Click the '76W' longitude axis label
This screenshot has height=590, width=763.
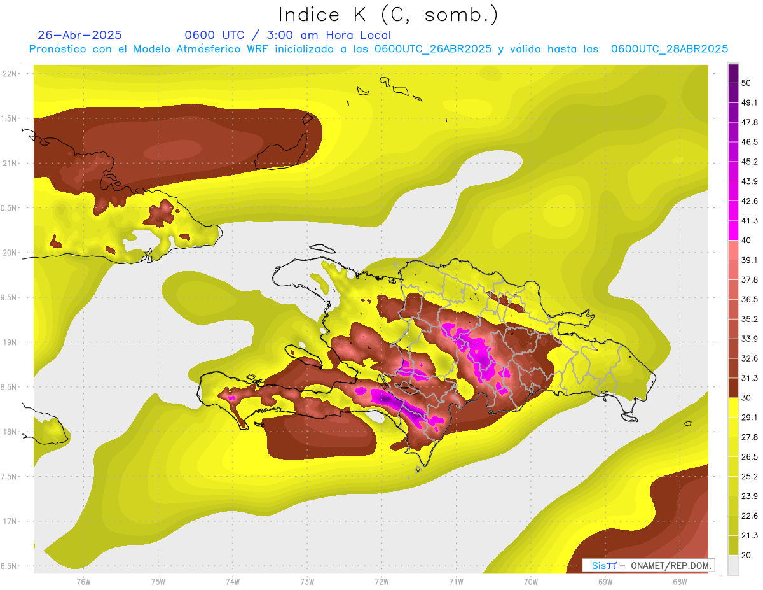83,581
